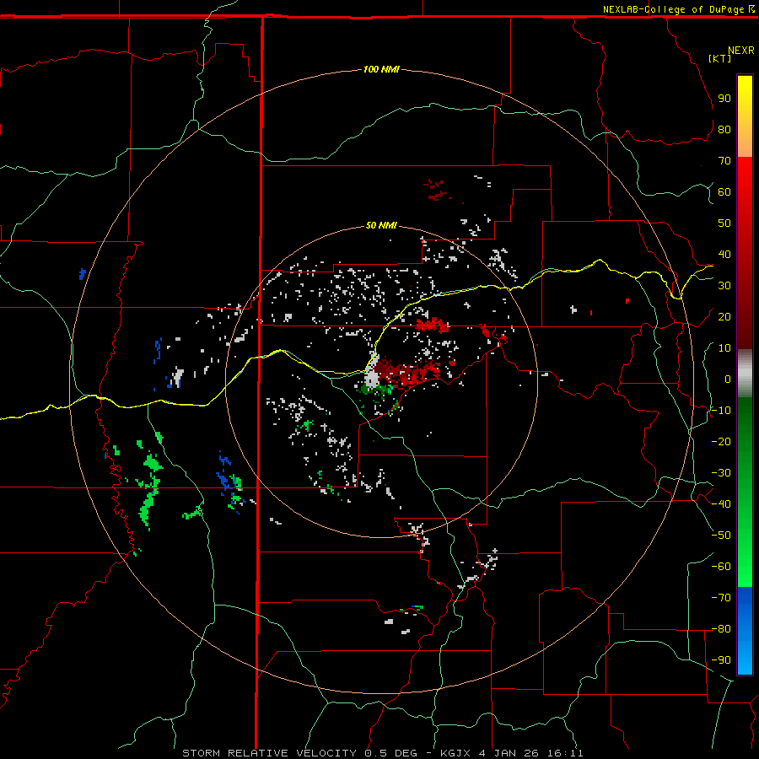This screenshot has height=759, width=759.
Task: Click the -50 knots scale value
Action: 721,536
